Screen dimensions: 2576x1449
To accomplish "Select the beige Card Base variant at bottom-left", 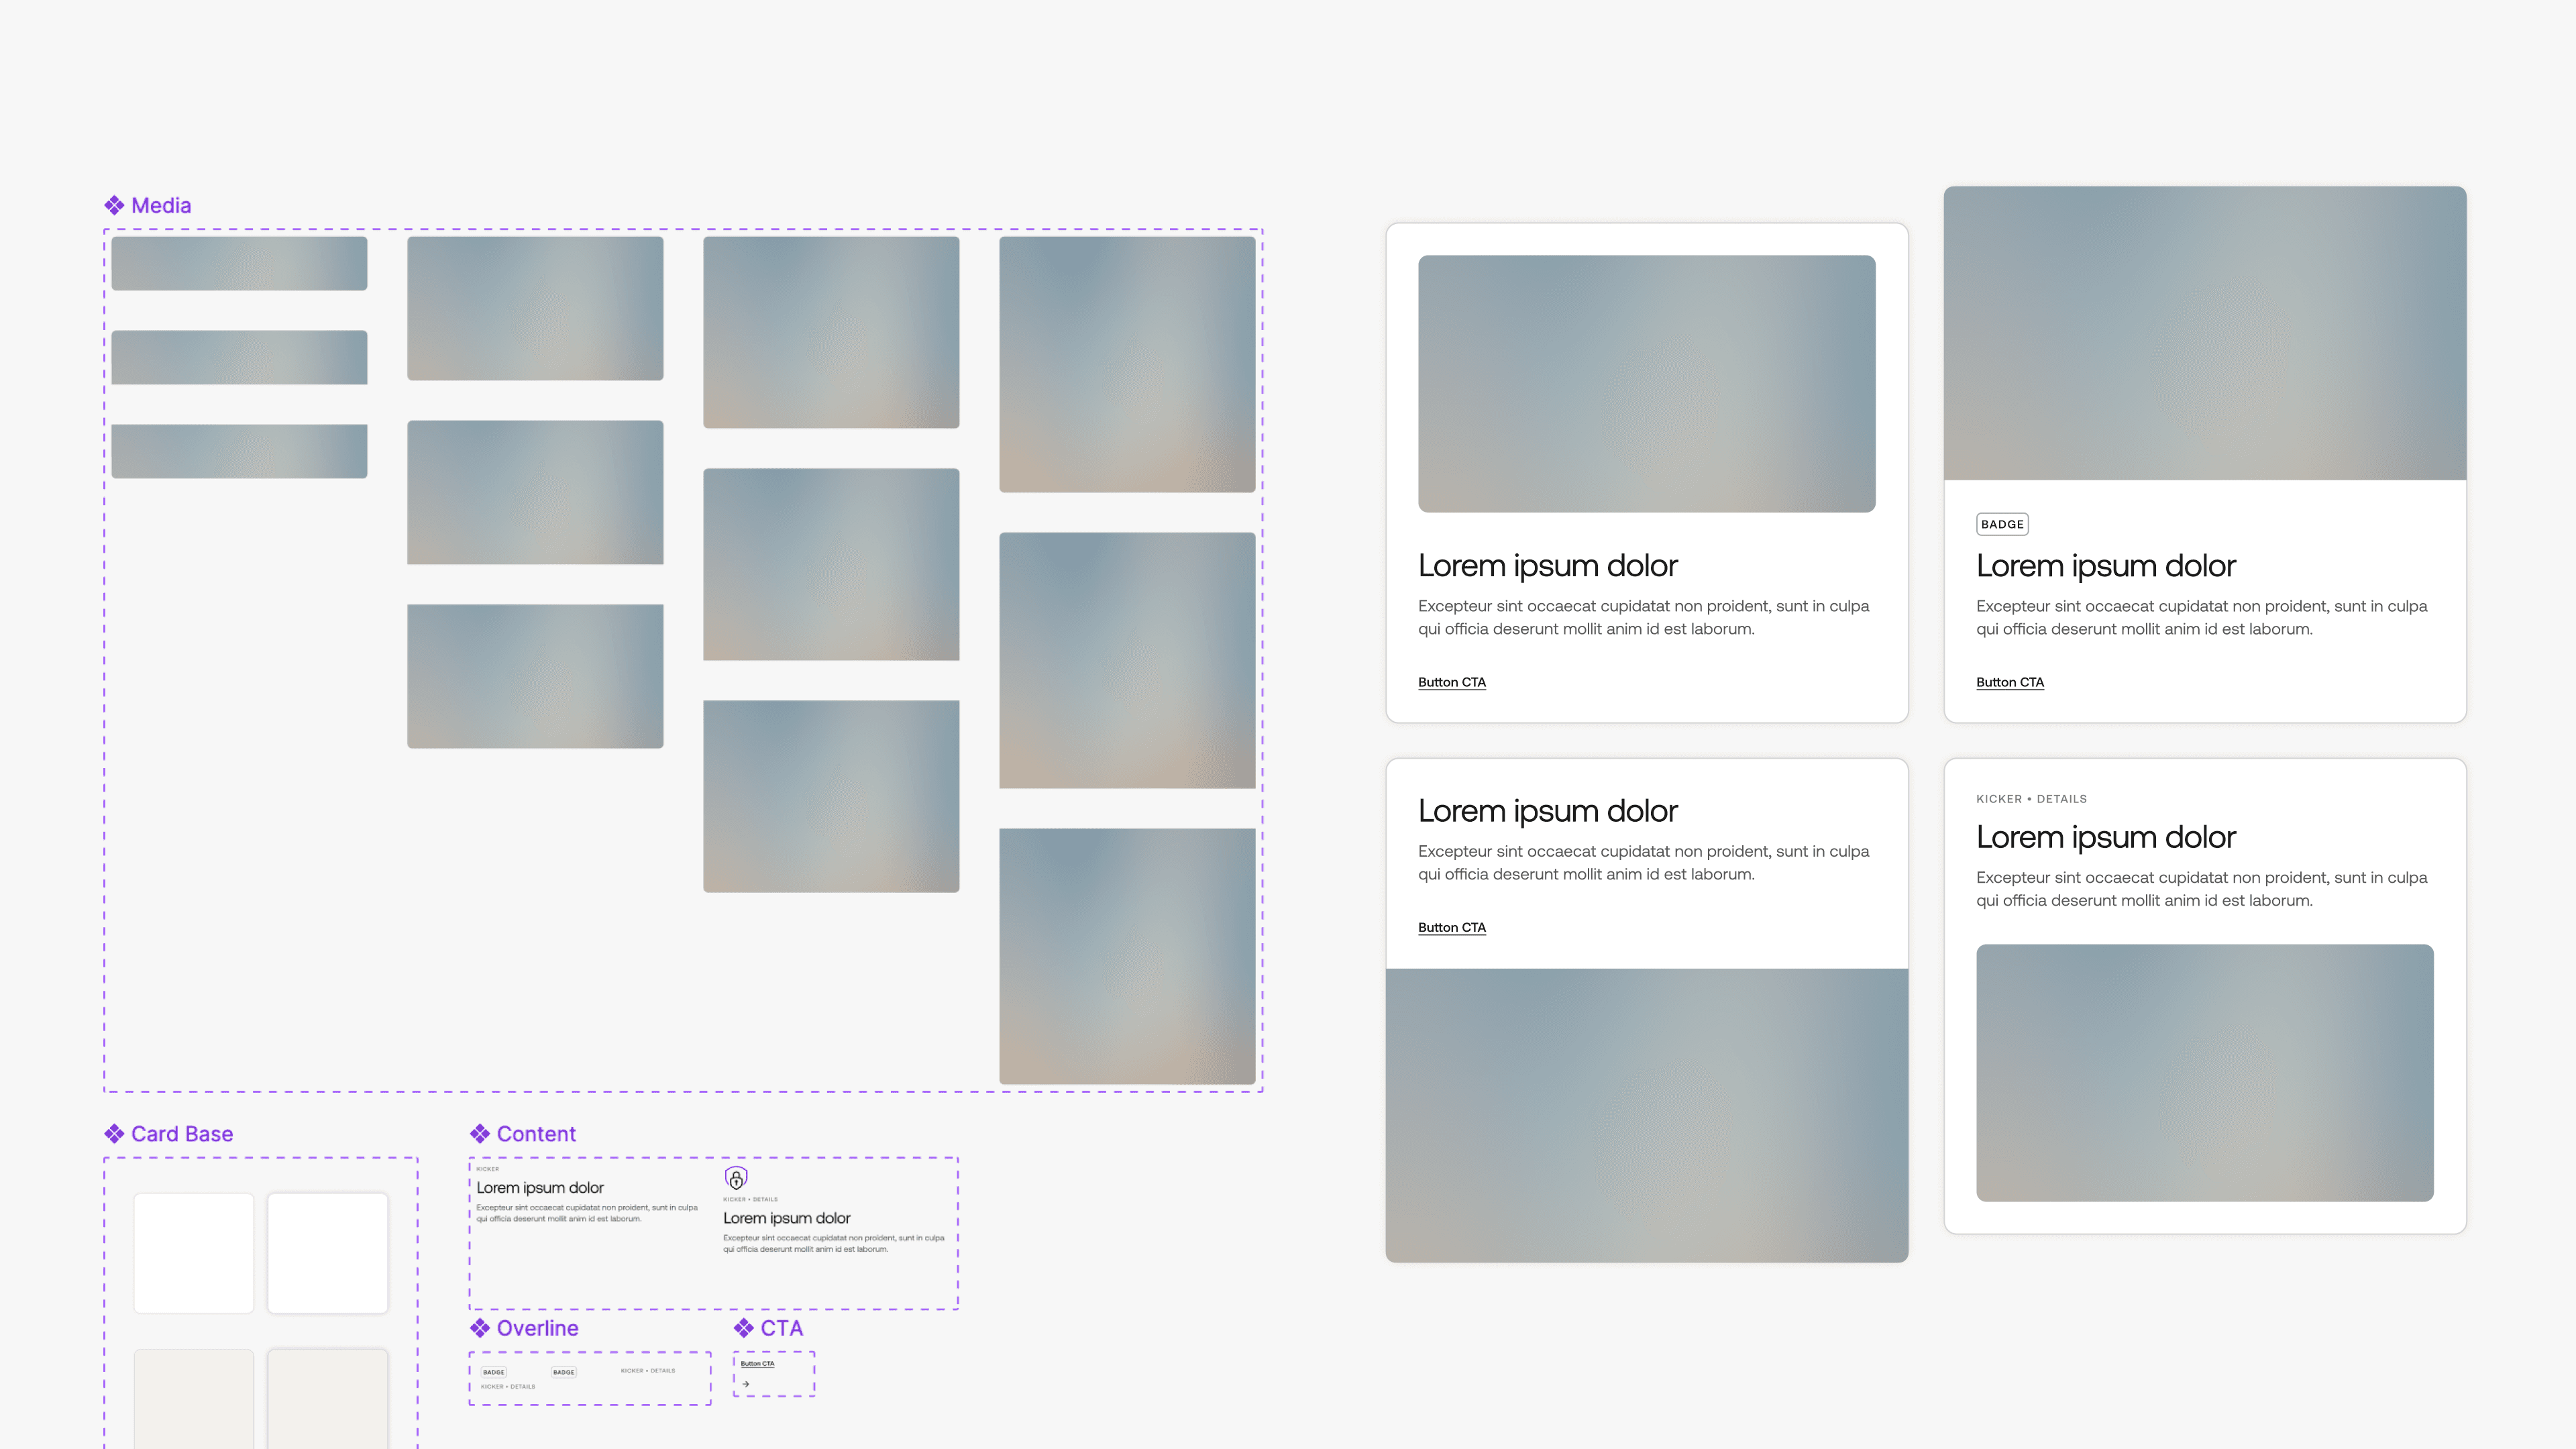I will (x=194, y=1398).
